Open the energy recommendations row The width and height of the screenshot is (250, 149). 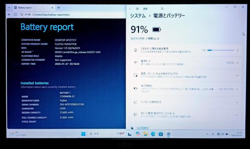[186, 50]
